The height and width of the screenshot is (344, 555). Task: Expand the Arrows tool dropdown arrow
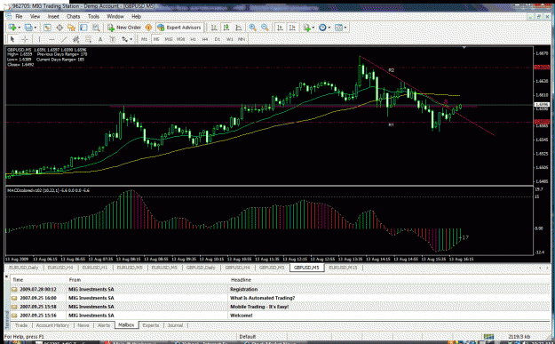pyautogui.click(x=131, y=39)
